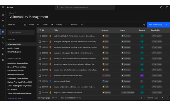The width and height of the screenshot is (170, 106).
Task: Click the Find a View input
Action: point(21,33)
